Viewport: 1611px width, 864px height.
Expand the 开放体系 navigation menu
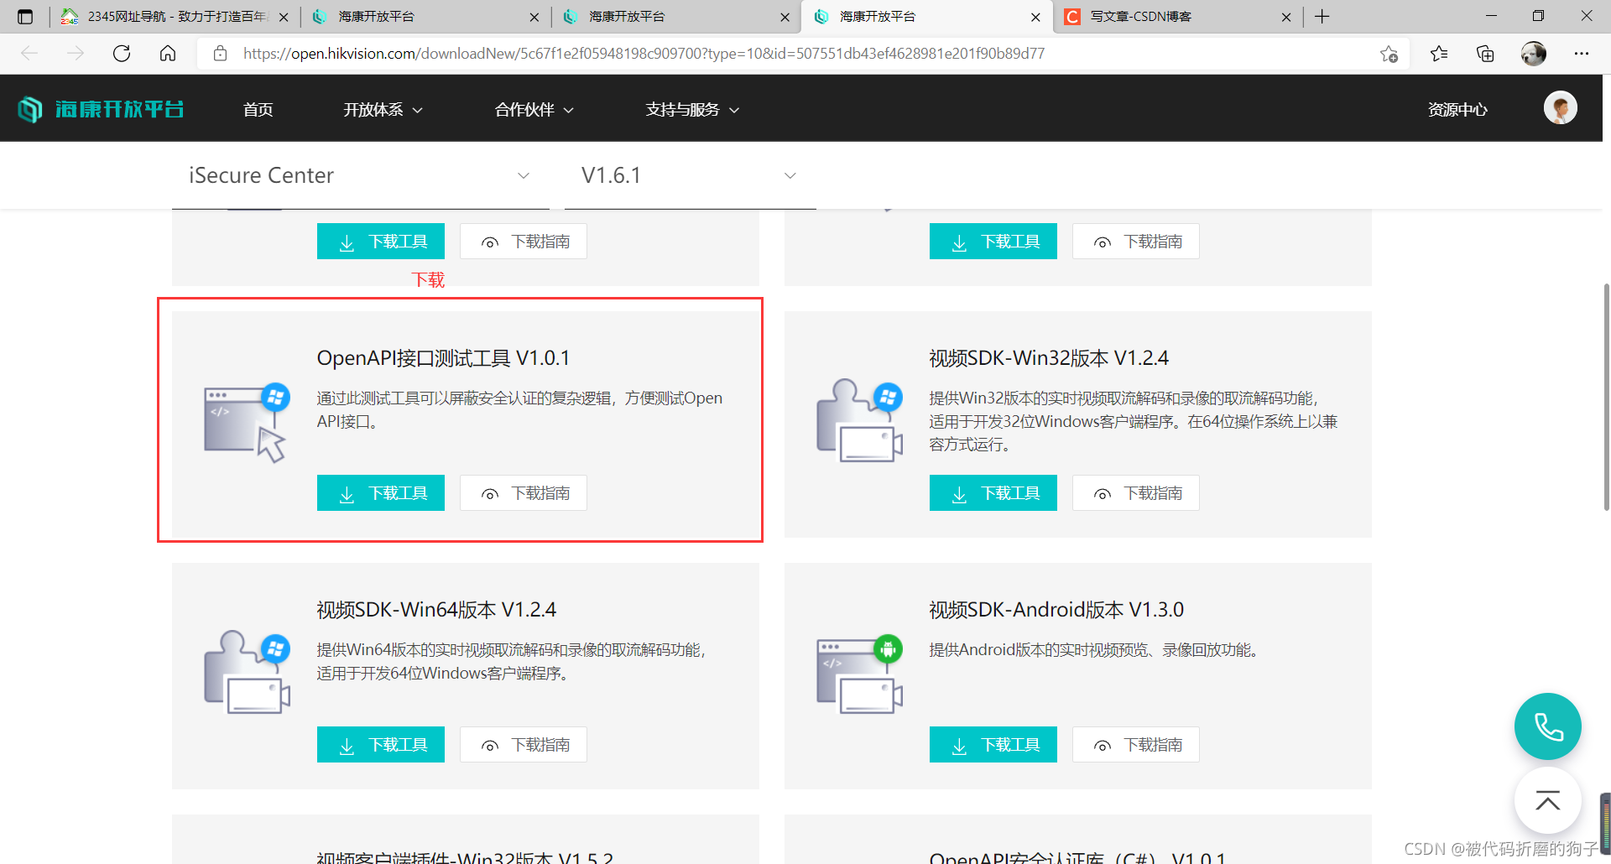pyautogui.click(x=383, y=110)
